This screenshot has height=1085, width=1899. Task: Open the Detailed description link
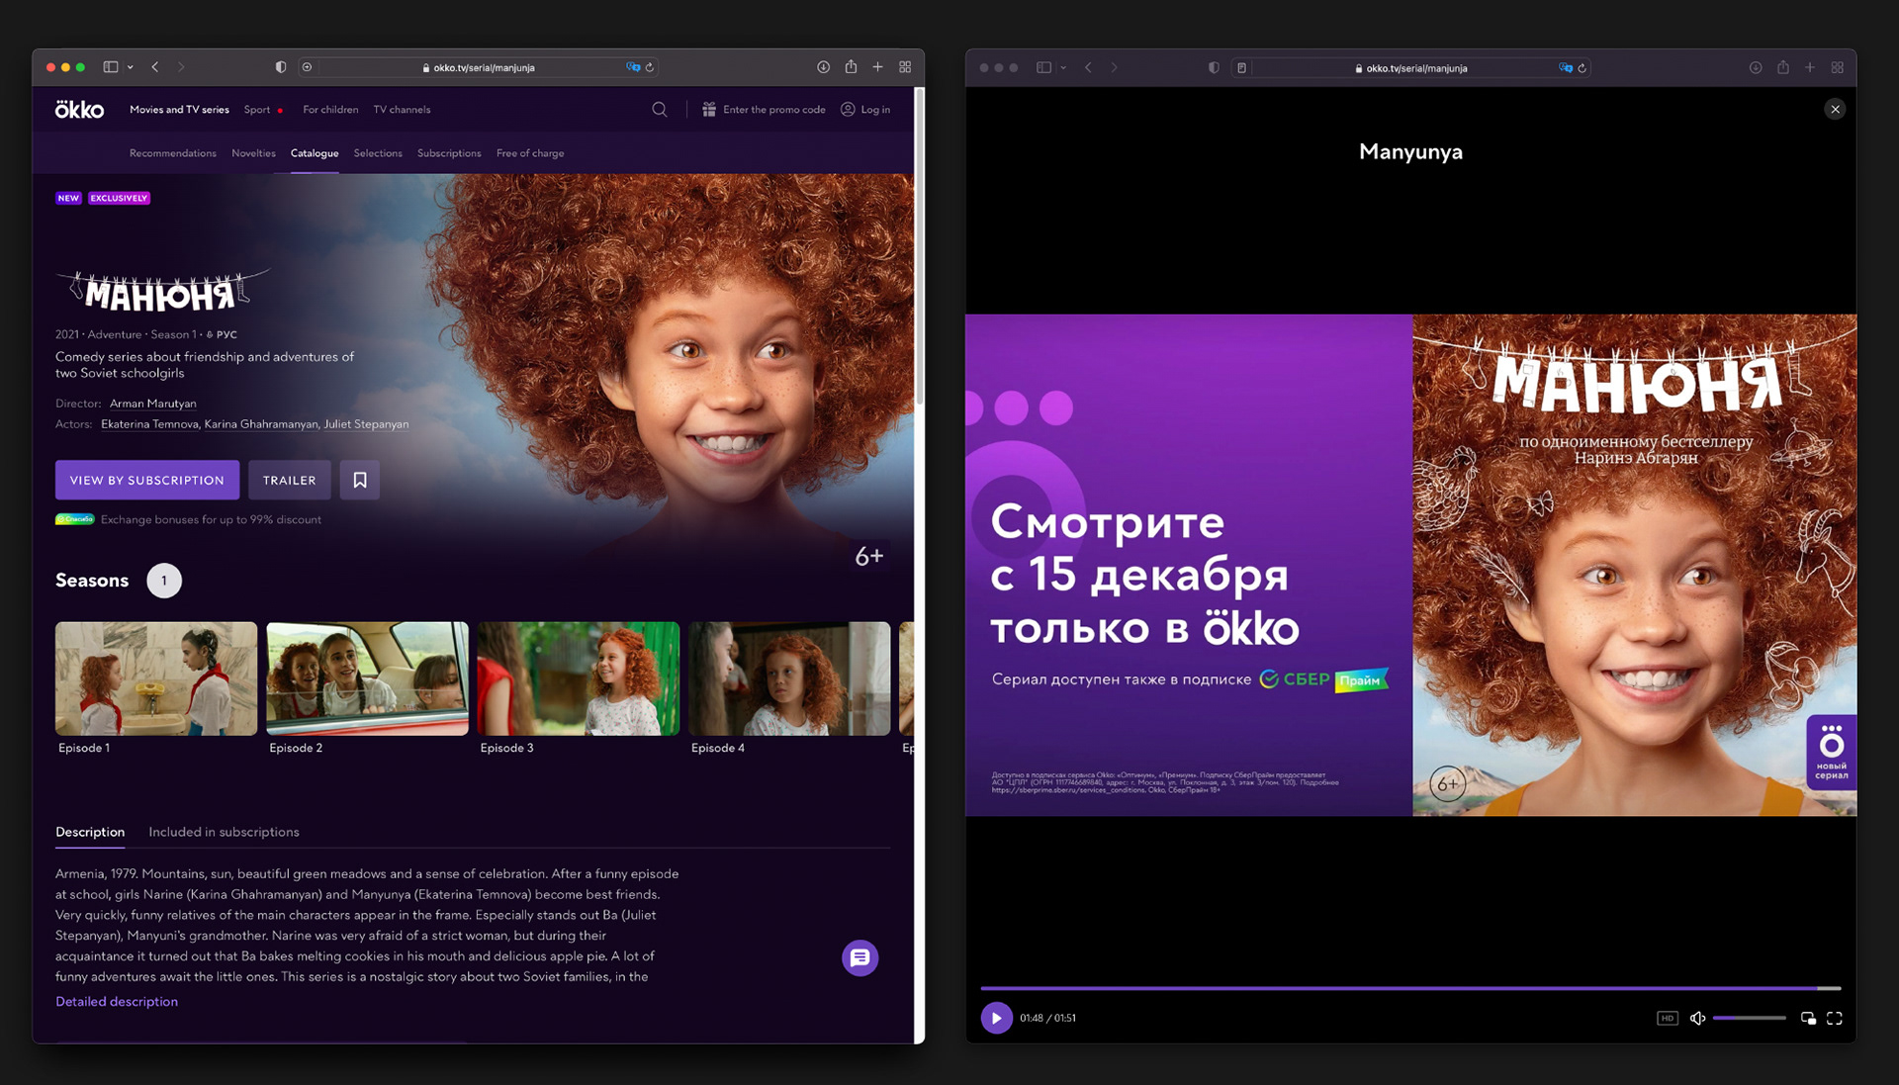tap(117, 1001)
